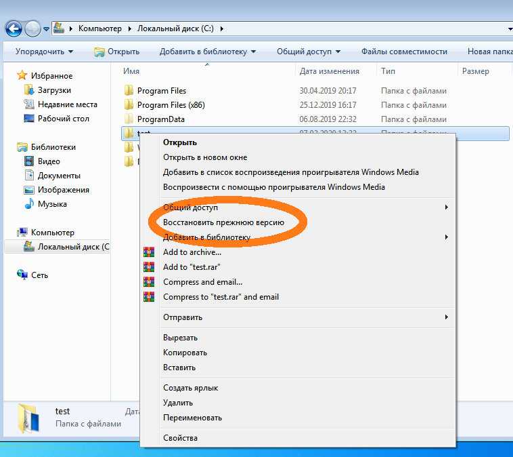Sort by Дата изменения column header
Viewport: 513px width, 457px height.
[x=329, y=71]
